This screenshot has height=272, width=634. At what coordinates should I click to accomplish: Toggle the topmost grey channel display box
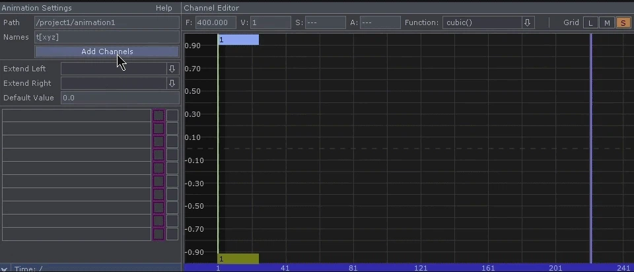pyautogui.click(x=172, y=115)
